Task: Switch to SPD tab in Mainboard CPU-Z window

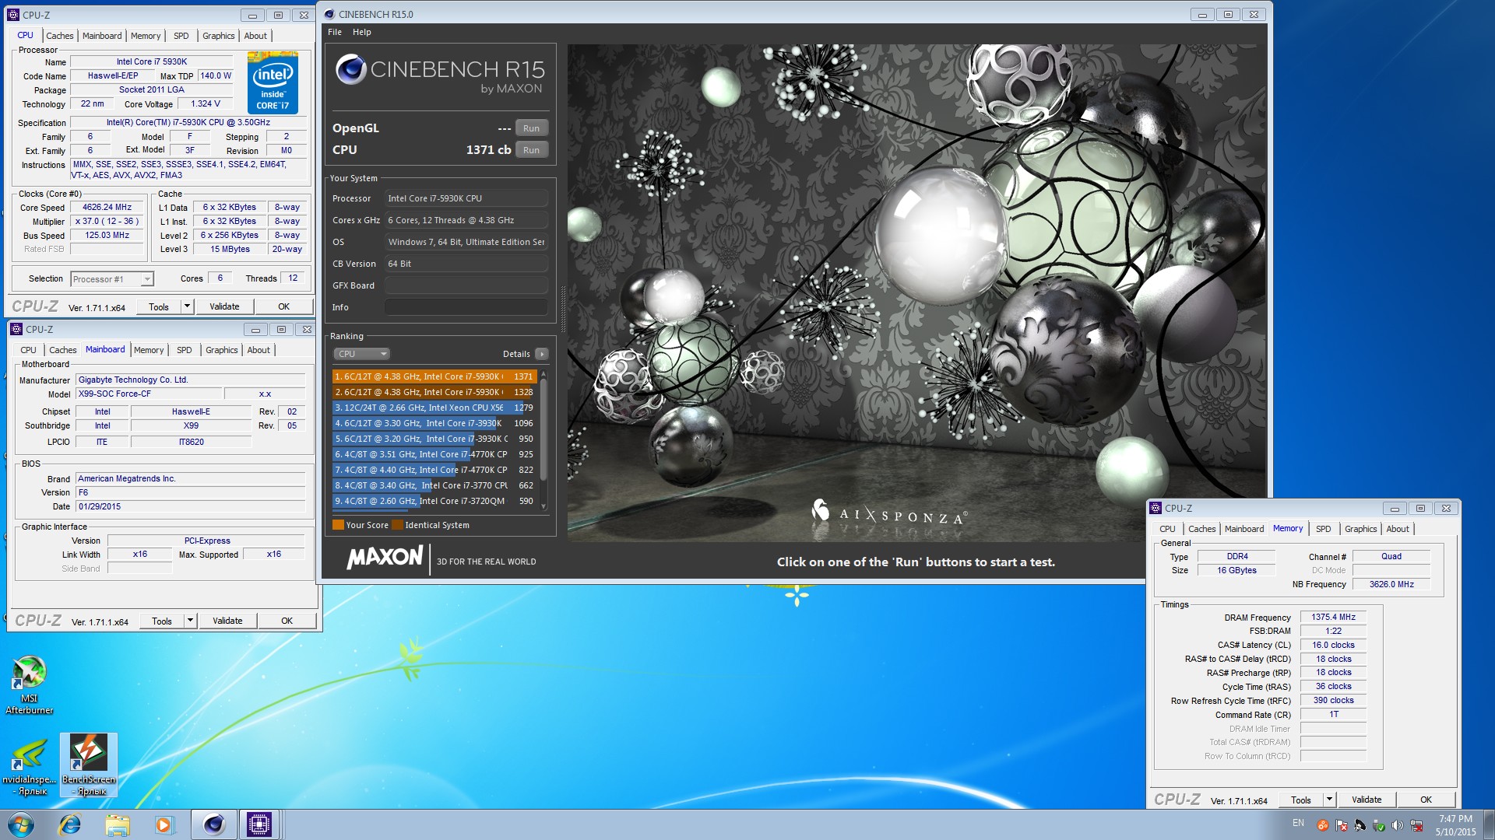Action: [x=184, y=350]
